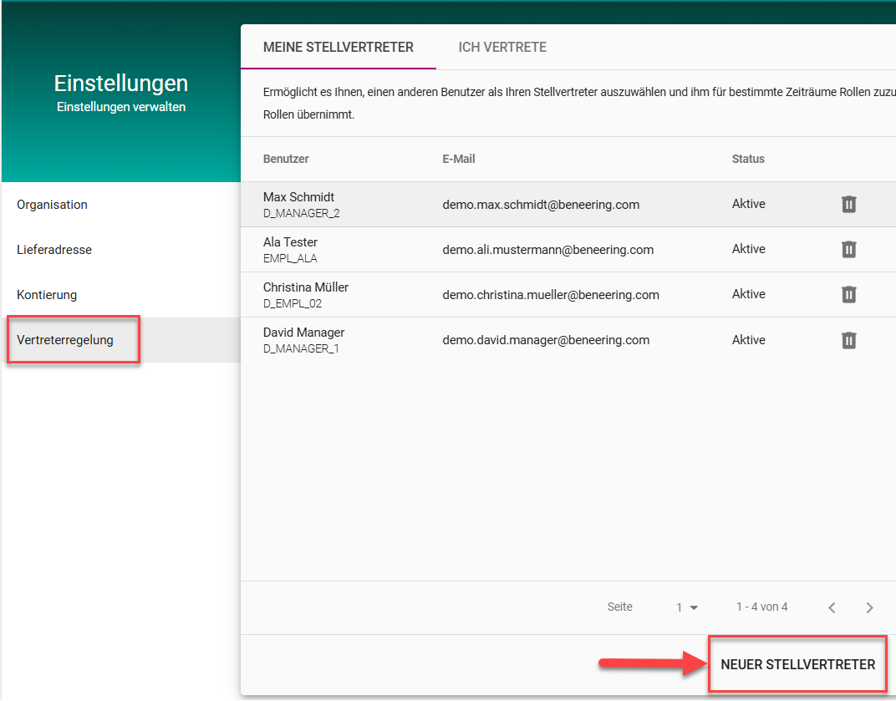Open Organisation settings
The width and height of the screenshot is (896, 701).
[x=52, y=205]
